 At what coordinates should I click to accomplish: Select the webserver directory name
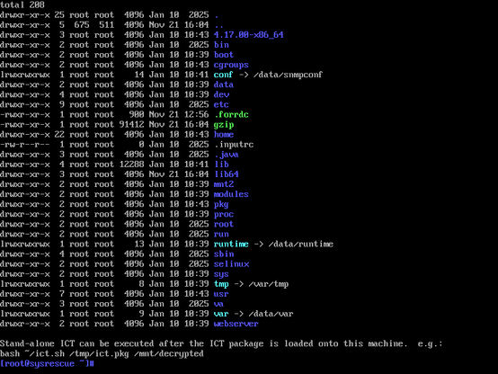tap(236, 324)
